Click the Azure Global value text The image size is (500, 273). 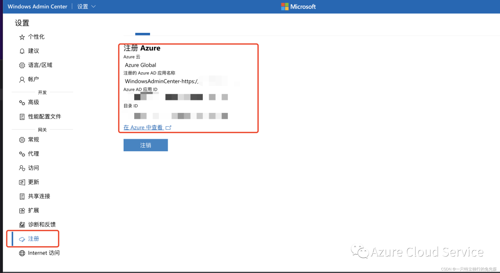pos(141,65)
